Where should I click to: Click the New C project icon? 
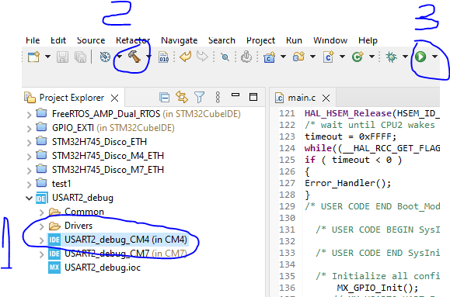[269, 57]
